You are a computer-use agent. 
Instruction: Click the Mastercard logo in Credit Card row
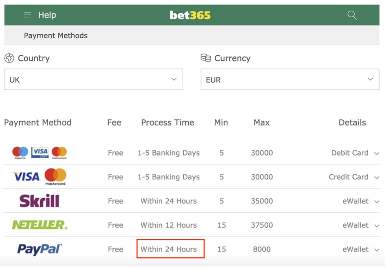[56, 177]
